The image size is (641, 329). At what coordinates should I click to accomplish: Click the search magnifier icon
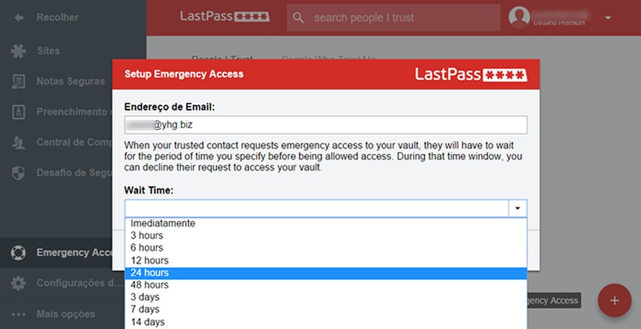(298, 18)
